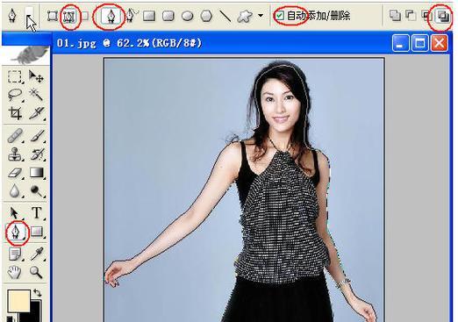Select the Zoom tool

click(36, 272)
